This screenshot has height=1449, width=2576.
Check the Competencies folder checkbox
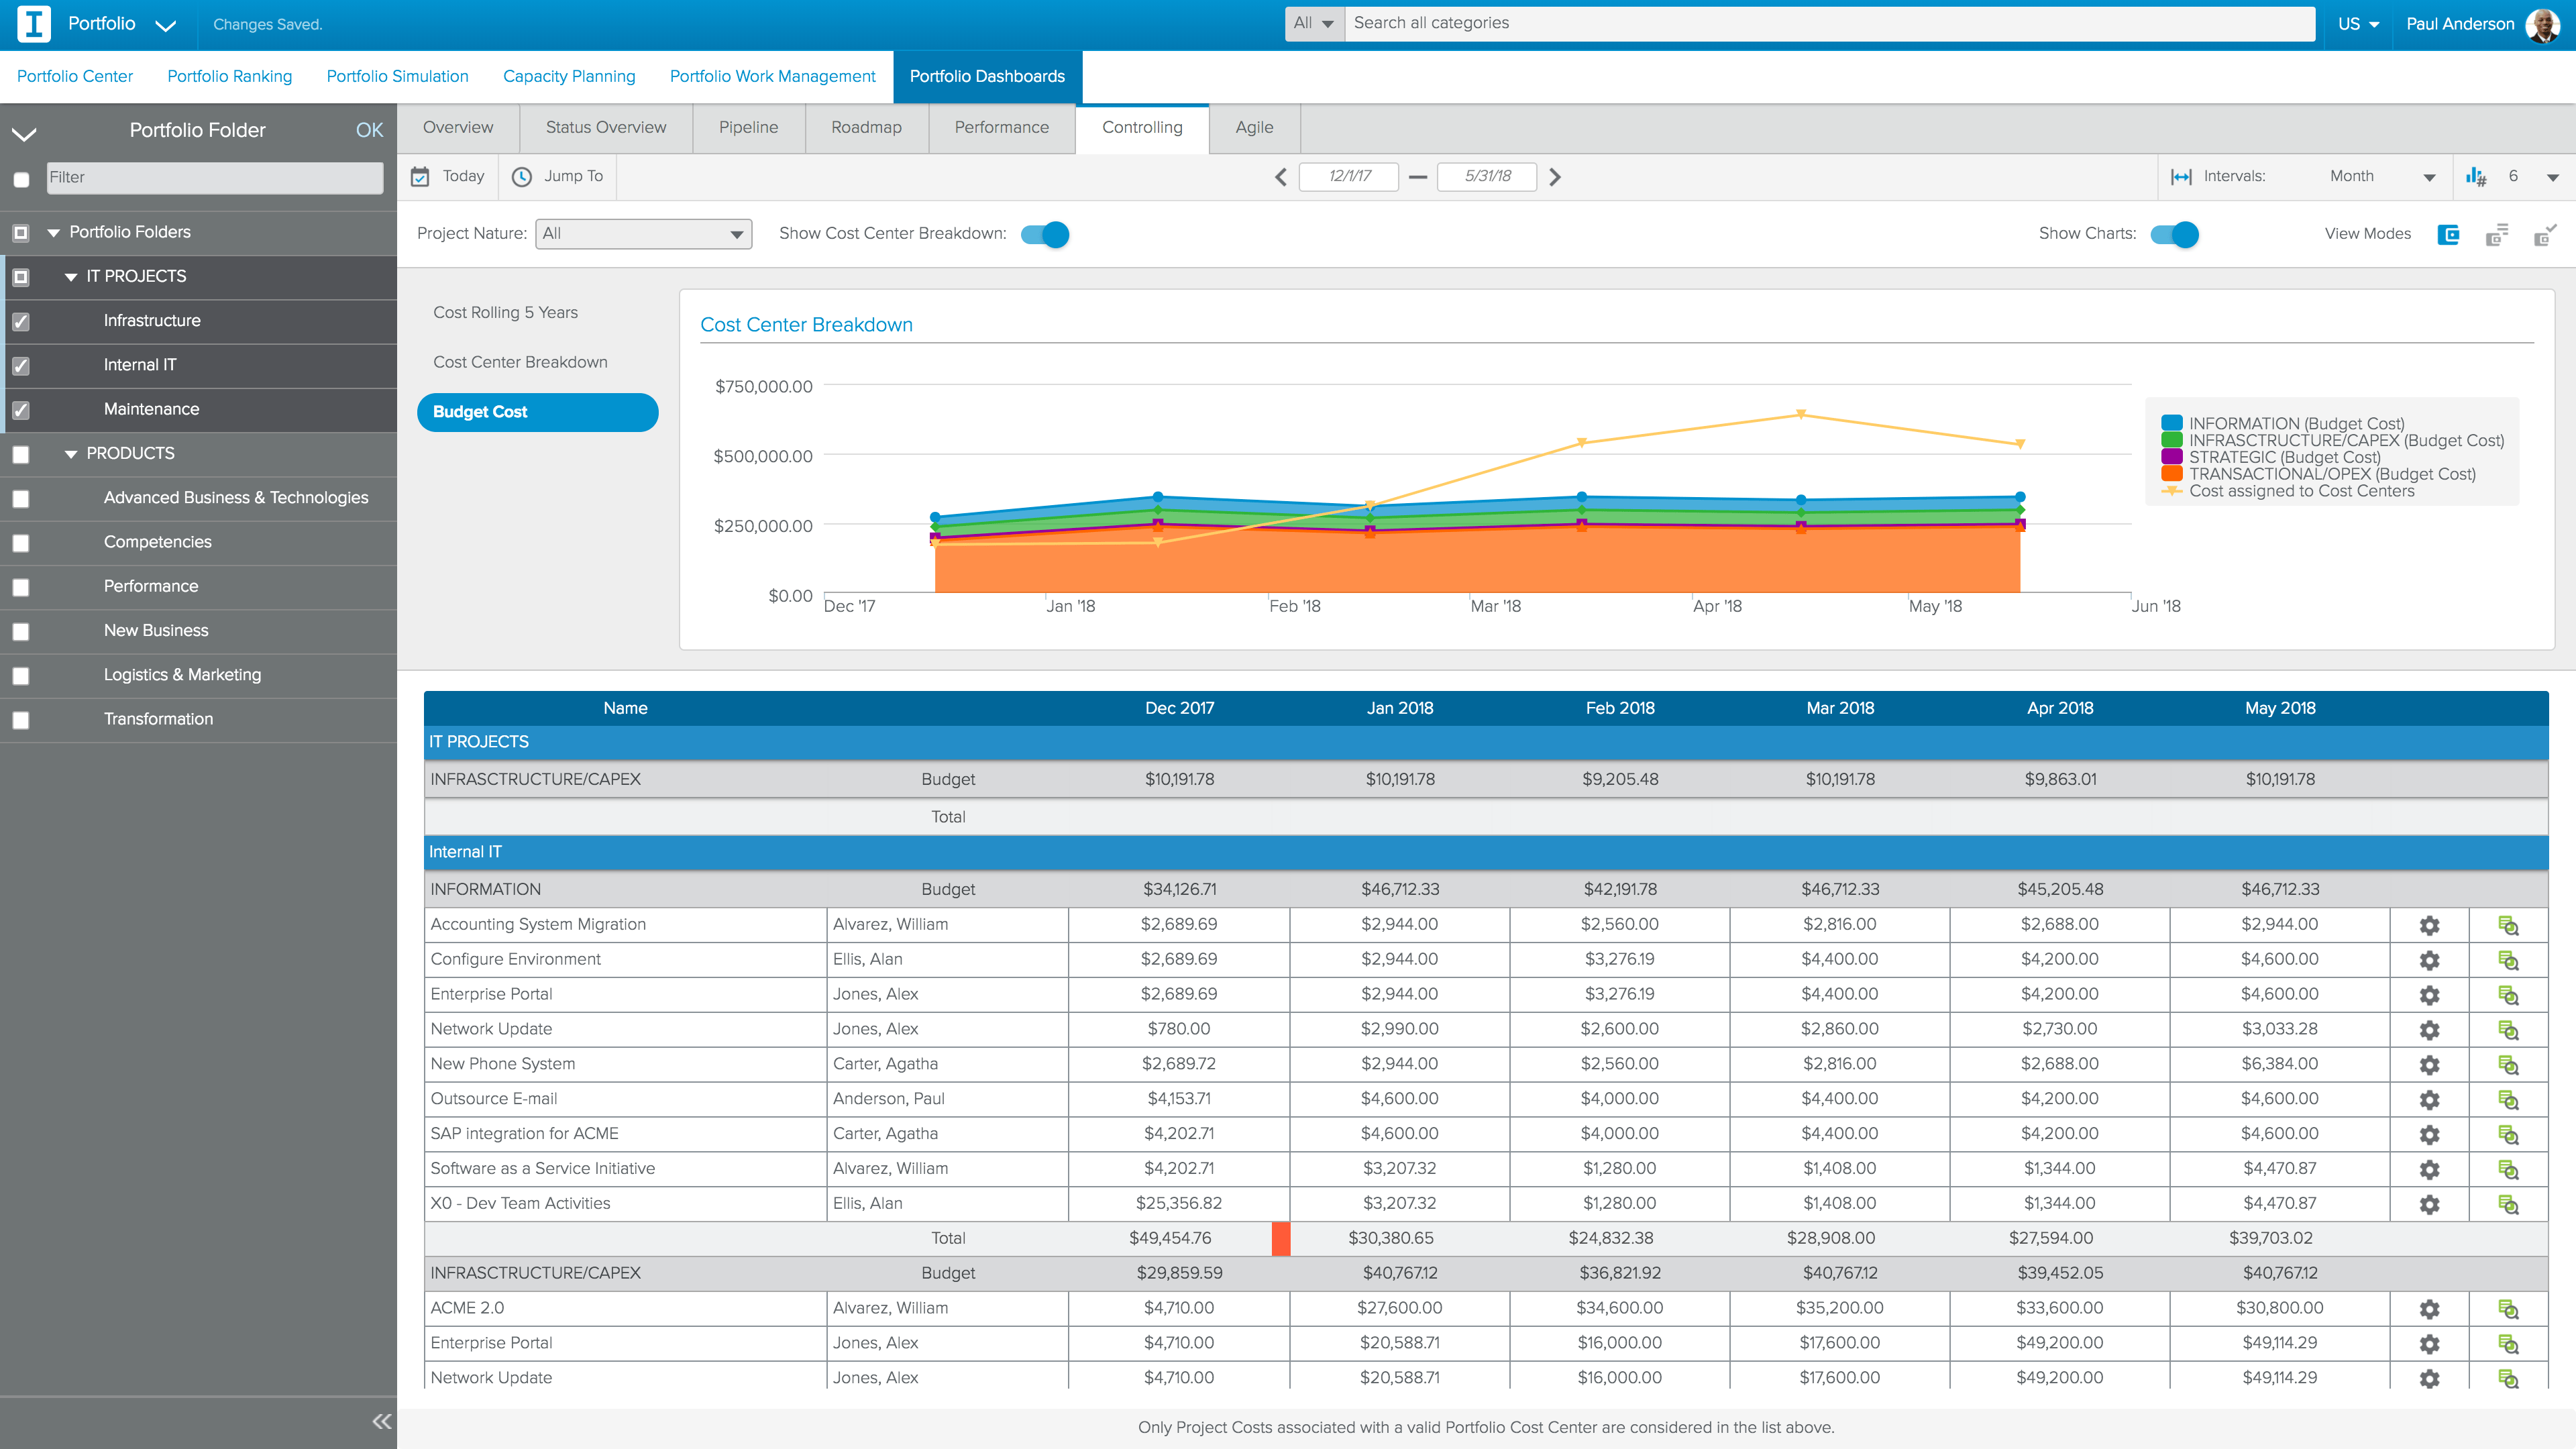click(x=21, y=543)
